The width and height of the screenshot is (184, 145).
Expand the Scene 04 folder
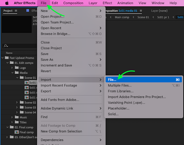(x=17, y=112)
